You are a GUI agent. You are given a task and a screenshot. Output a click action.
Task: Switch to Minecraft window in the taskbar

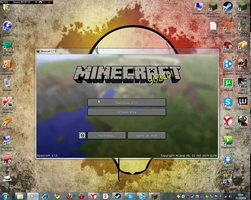pyautogui.click(x=154, y=196)
